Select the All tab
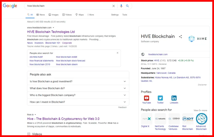The height and width of the screenshot is (137, 214). (x=30, y=15)
